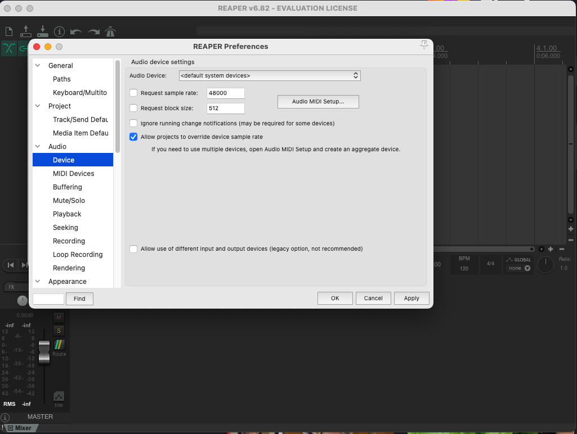Select the Buffering preferences page

pos(68,187)
